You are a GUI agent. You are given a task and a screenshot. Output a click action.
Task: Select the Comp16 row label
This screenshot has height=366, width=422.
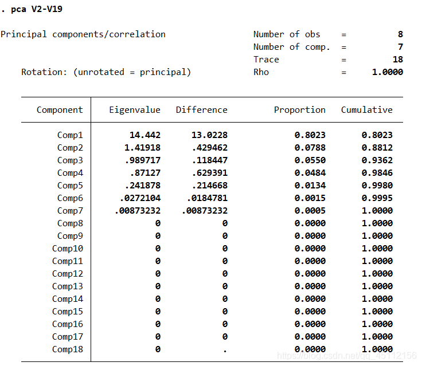coord(68,325)
